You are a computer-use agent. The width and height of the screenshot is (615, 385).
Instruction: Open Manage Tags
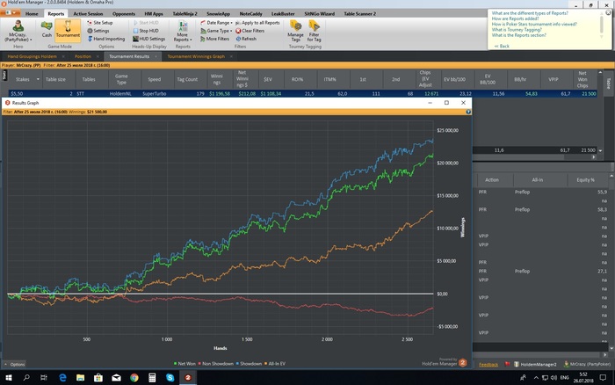tap(296, 31)
